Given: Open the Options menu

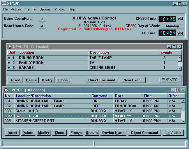Looking at the screenshot, I should point(45,9).
